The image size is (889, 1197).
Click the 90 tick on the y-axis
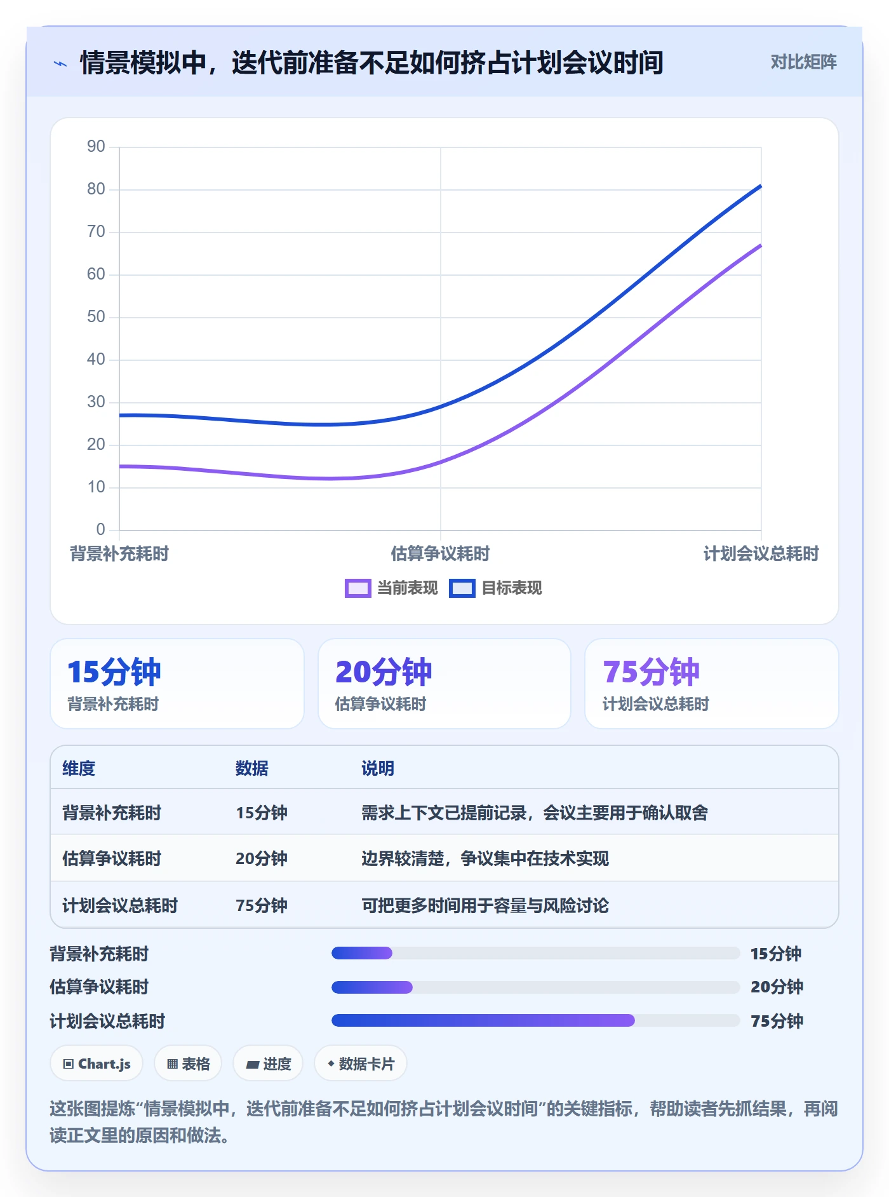[96, 147]
